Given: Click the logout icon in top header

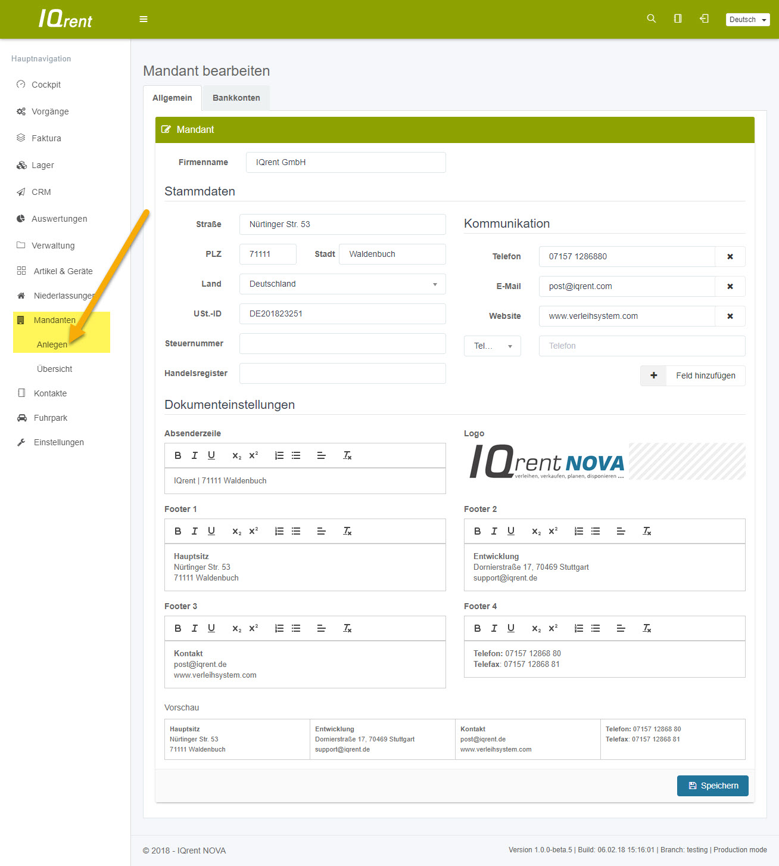Looking at the screenshot, I should [704, 18].
